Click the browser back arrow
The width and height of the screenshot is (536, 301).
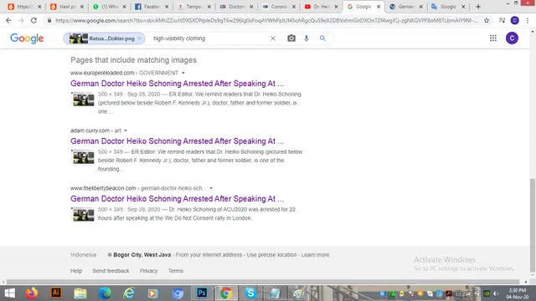coord(8,20)
